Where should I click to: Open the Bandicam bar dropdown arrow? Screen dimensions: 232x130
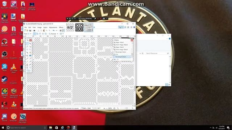[x=67, y=18]
